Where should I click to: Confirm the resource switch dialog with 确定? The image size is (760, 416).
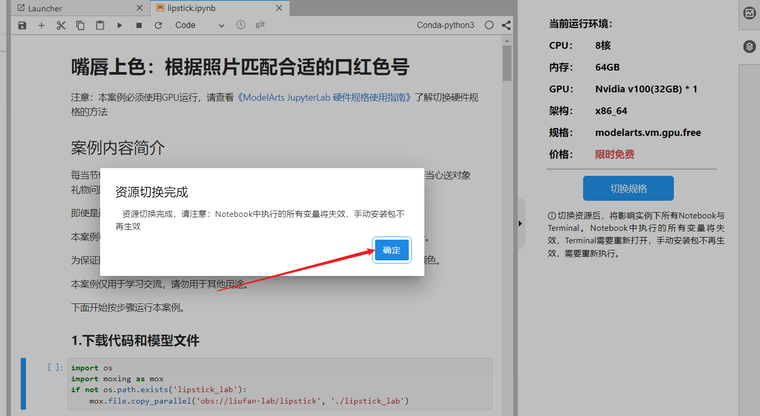(x=392, y=251)
